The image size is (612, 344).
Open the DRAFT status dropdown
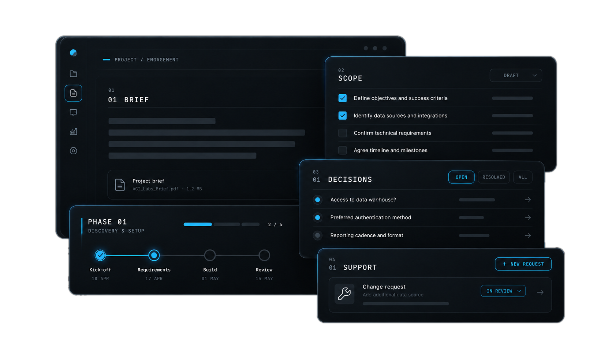pyautogui.click(x=516, y=75)
